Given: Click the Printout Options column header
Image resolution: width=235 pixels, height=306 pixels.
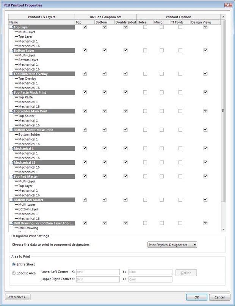Looking at the screenshot, I should point(179,17).
